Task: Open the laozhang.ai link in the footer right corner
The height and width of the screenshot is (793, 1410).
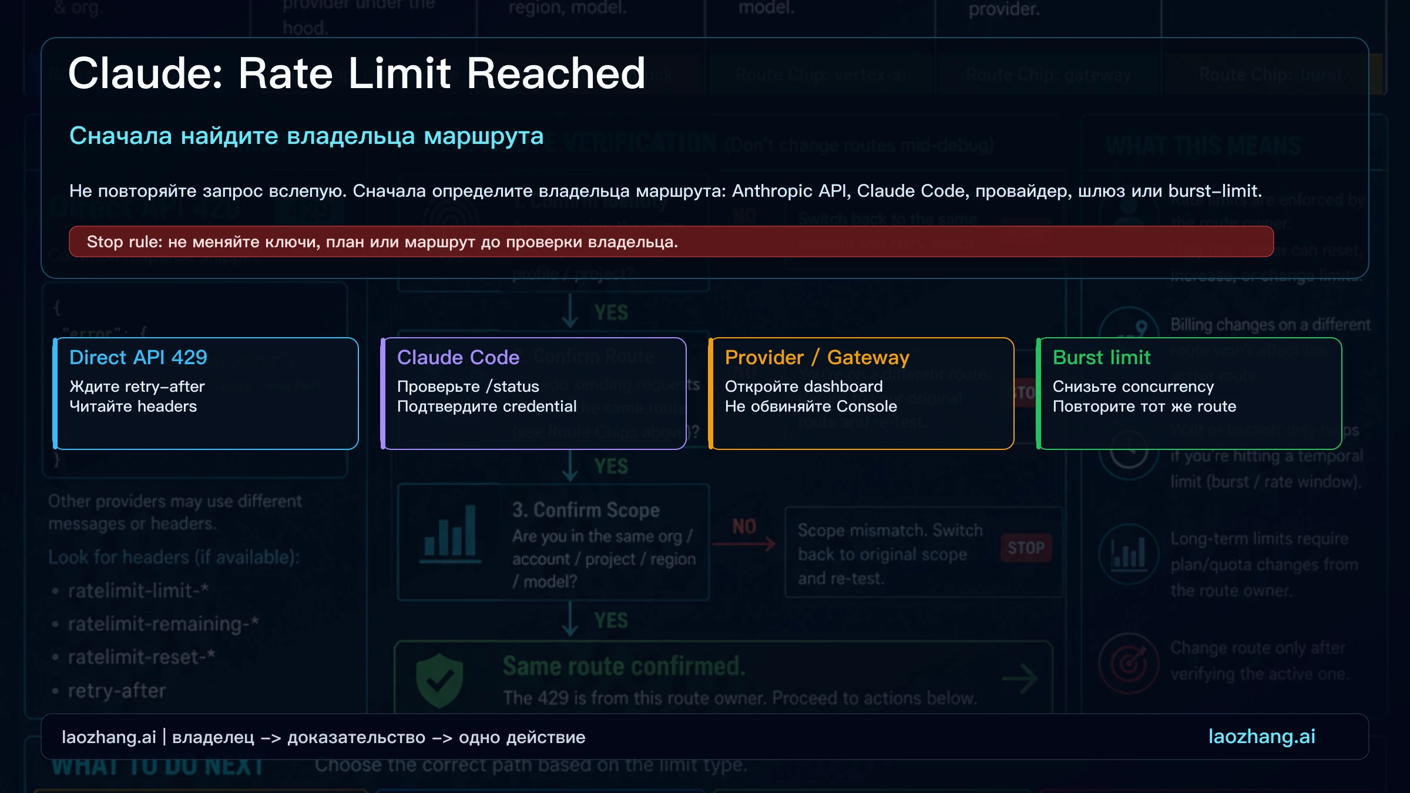Action: click(x=1262, y=737)
